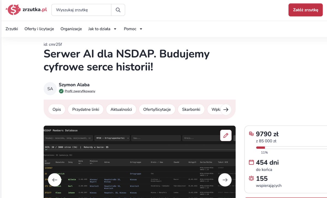Screen dimensions: 327x198
Task: Go to previous image with left arrow
Action: pyautogui.click(x=55, y=180)
